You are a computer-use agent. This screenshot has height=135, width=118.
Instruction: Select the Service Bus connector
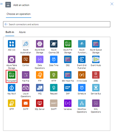(96, 88)
